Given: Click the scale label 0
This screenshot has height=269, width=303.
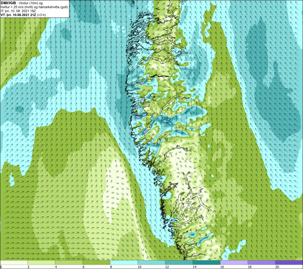Looking at the screenshot, I should tap(1, 267).
